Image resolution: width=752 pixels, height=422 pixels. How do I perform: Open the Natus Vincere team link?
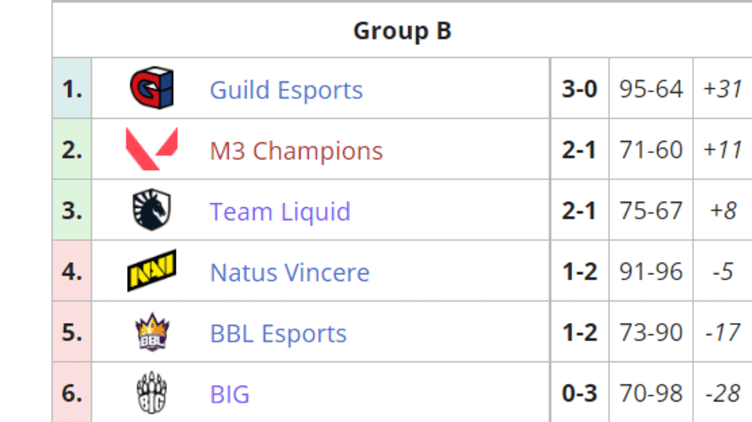(x=290, y=272)
